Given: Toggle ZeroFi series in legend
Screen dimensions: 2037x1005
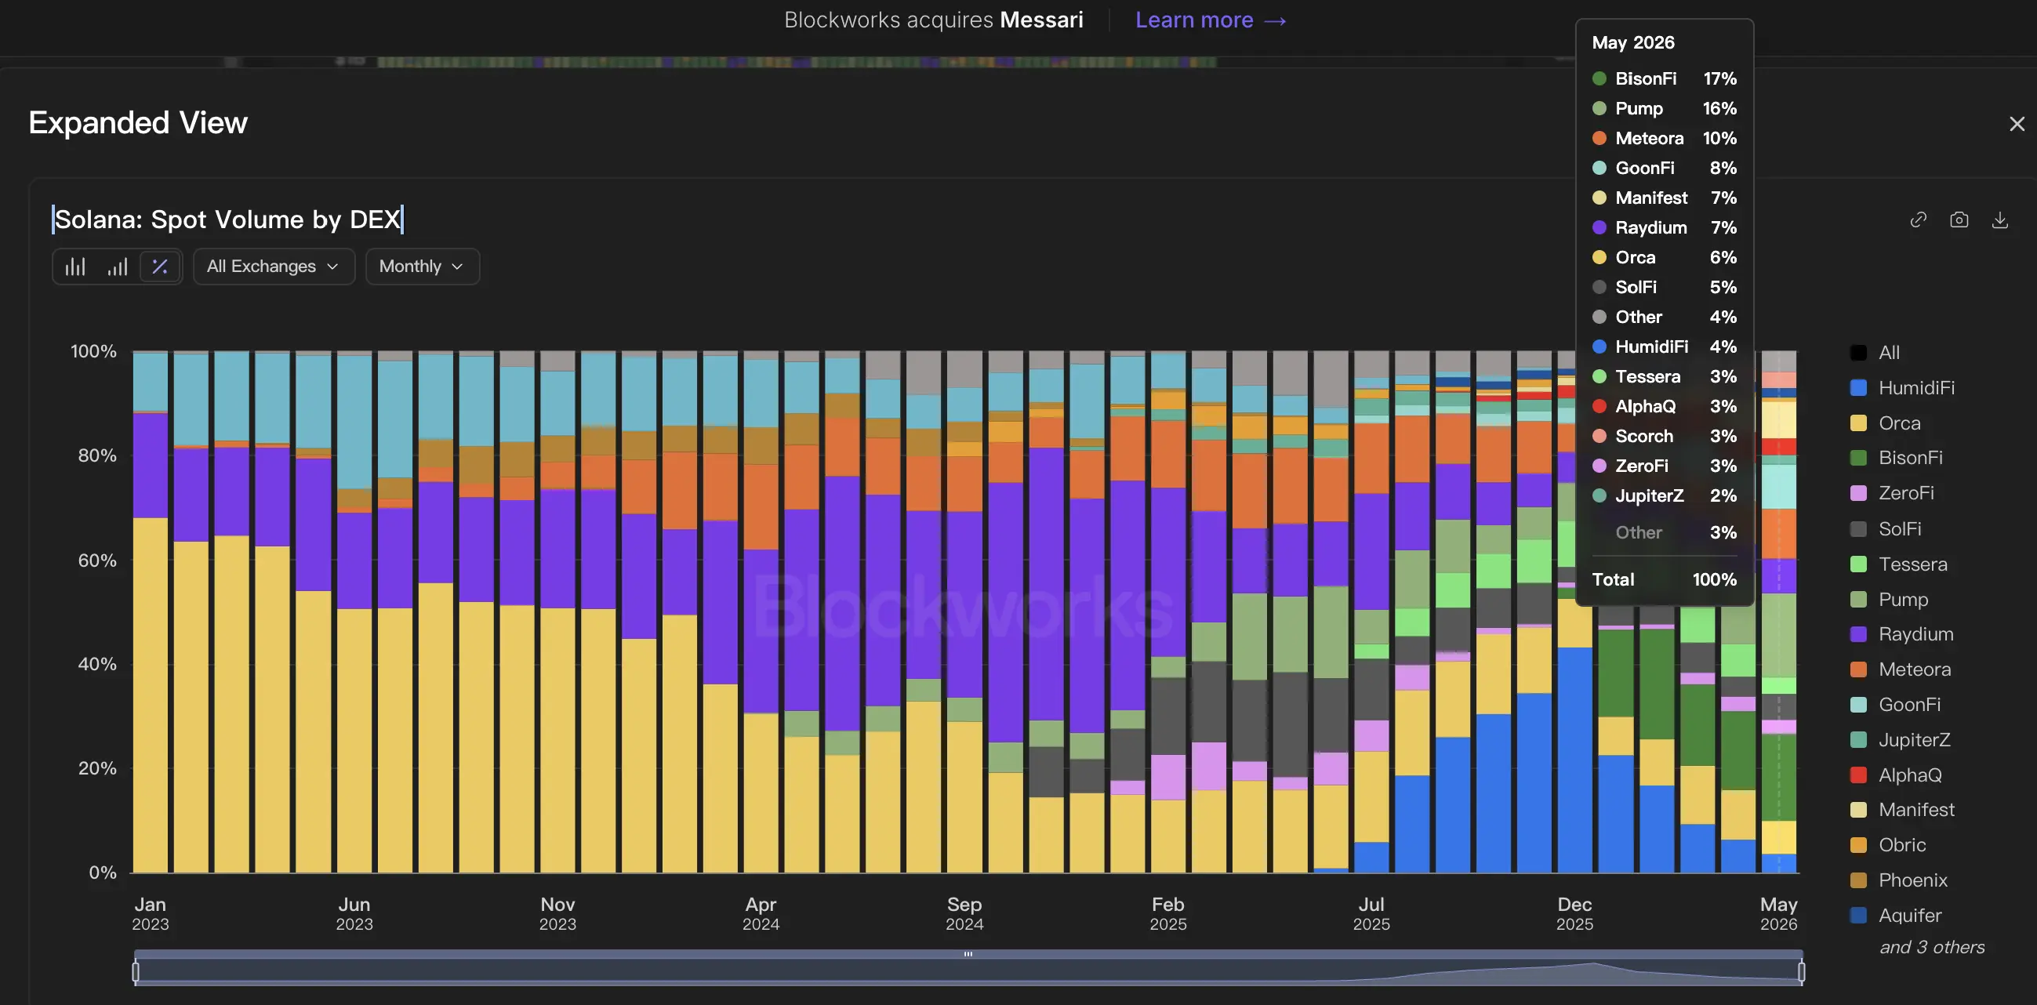Looking at the screenshot, I should point(1892,493).
